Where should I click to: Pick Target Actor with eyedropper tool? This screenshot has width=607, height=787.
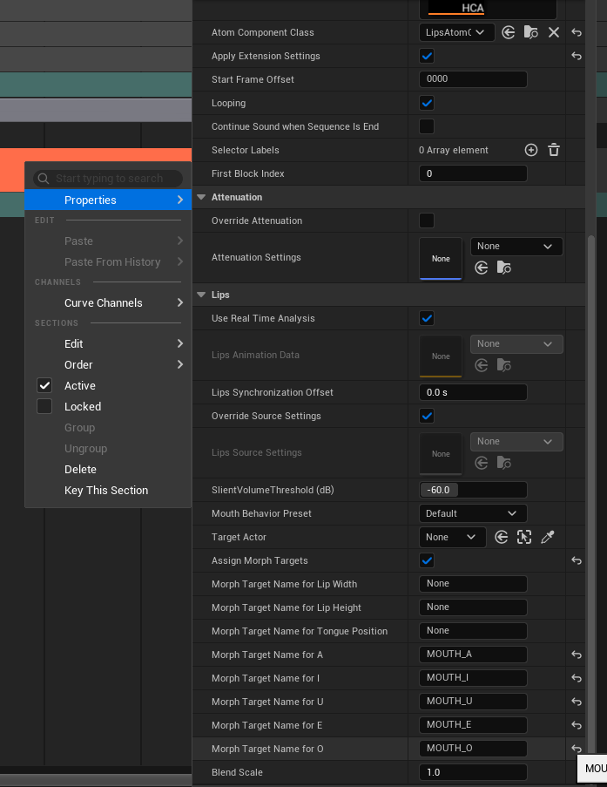[548, 537]
